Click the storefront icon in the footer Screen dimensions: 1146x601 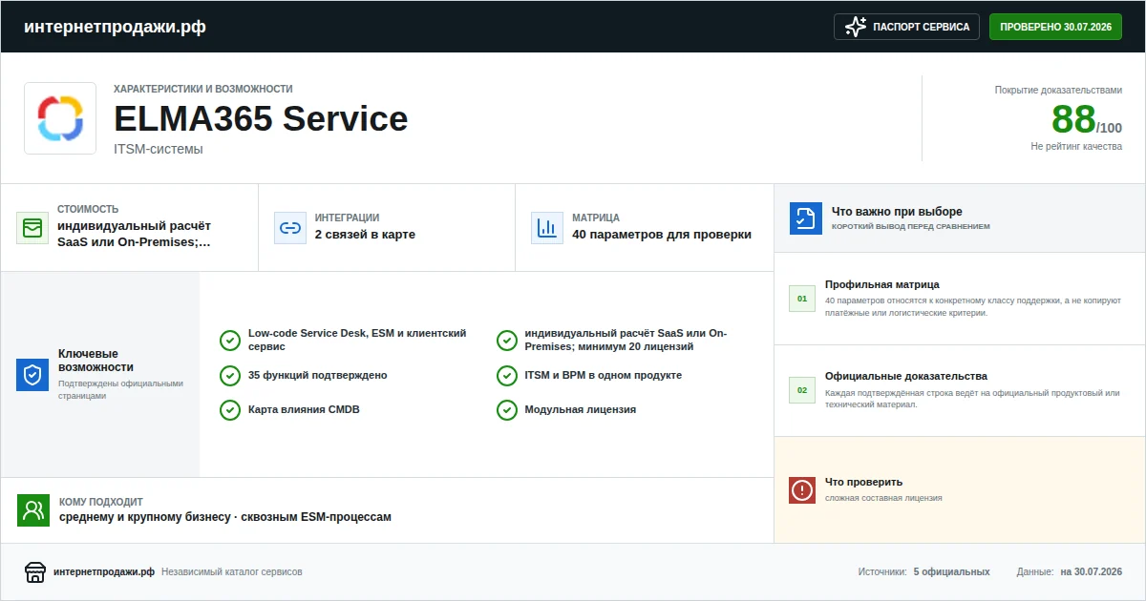point(35,571)
